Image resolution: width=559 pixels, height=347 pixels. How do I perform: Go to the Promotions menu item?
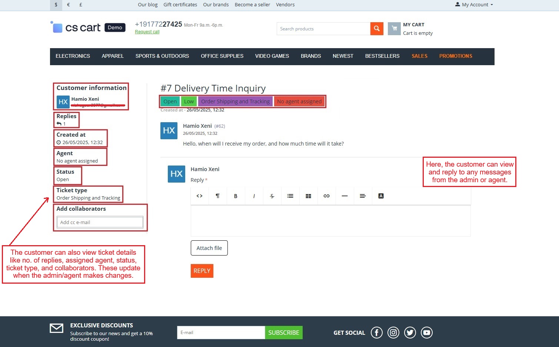[x=455, y=56]
